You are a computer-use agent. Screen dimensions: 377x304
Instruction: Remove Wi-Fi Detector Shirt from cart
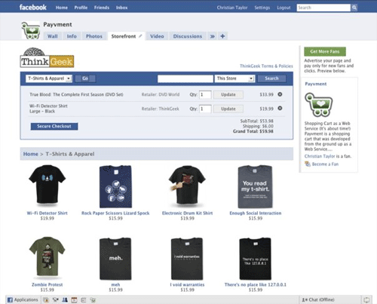pyautogui.click(x=280, y=108)
